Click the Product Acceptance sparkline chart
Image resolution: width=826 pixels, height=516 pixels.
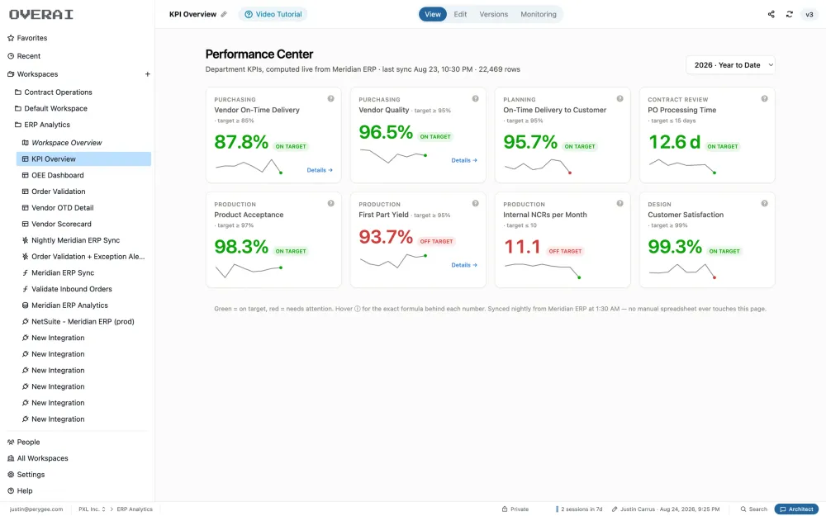tap(249, 270)
